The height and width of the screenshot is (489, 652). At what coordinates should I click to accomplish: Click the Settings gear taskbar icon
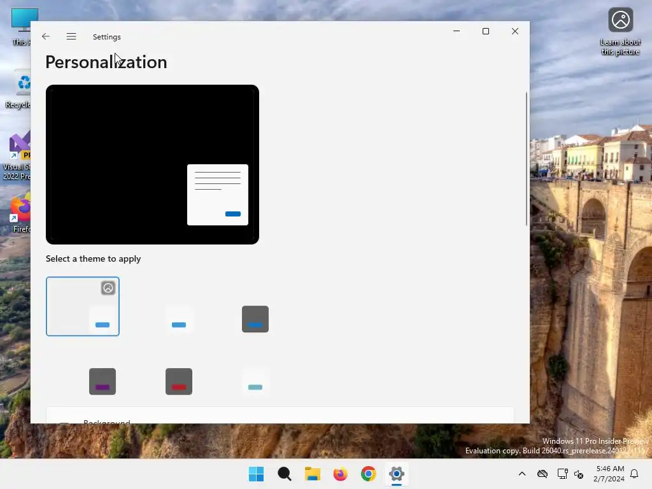click(396, 474)
